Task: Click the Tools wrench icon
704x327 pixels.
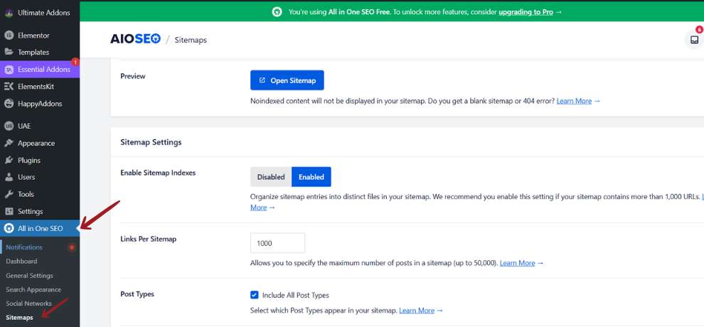Action: coord(9,194)
